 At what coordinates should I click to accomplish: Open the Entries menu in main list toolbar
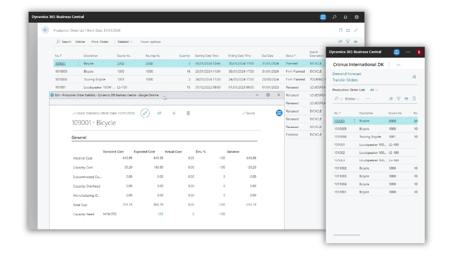coord(80,42)
